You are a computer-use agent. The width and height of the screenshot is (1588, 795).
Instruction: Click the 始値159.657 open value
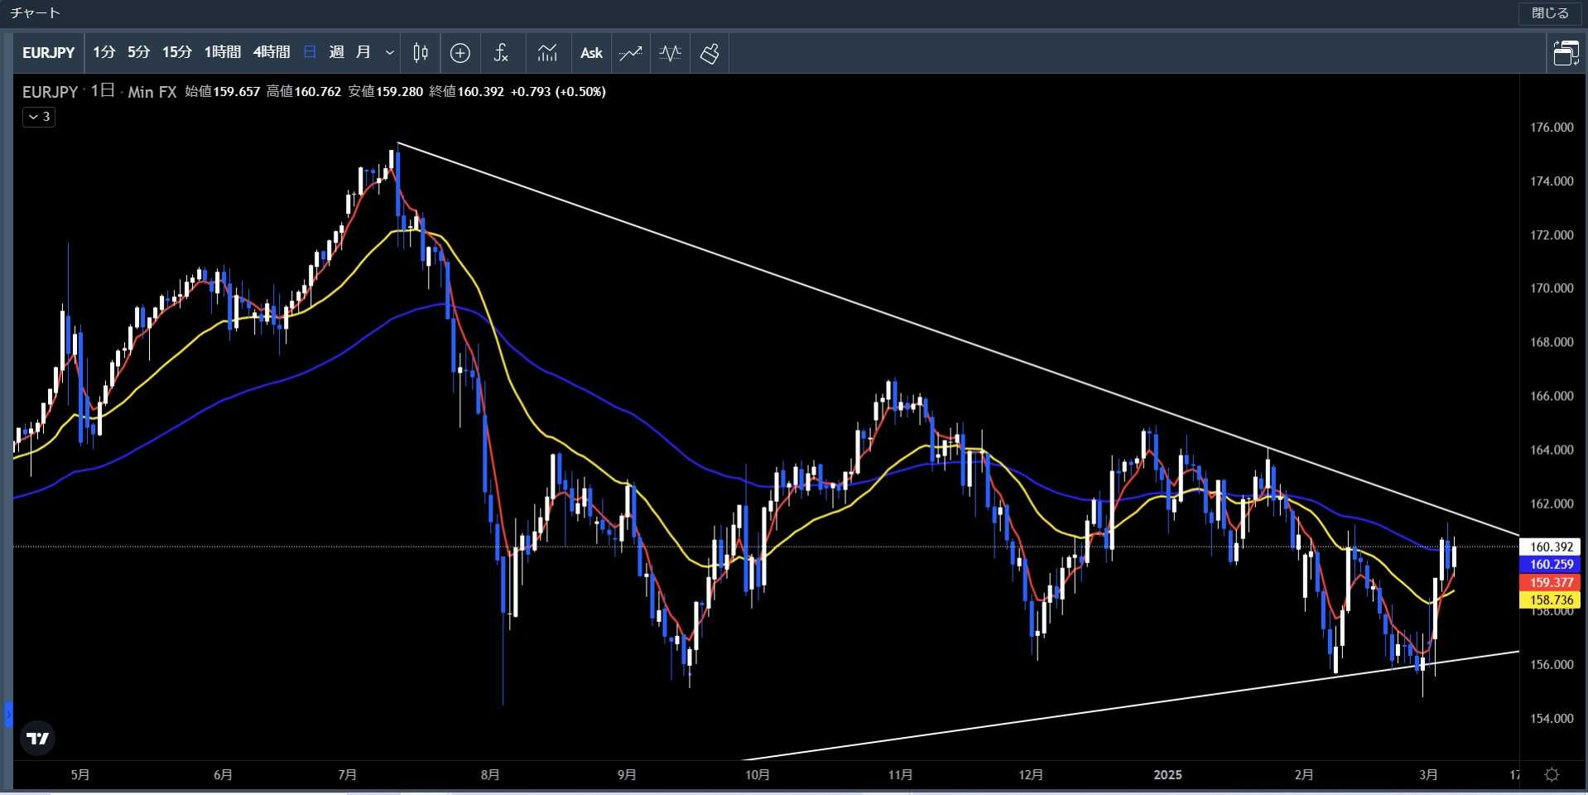pos(222,92)
